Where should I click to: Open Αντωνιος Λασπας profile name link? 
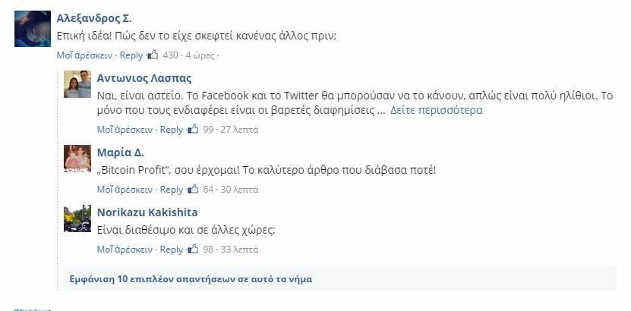pos(144,78)
